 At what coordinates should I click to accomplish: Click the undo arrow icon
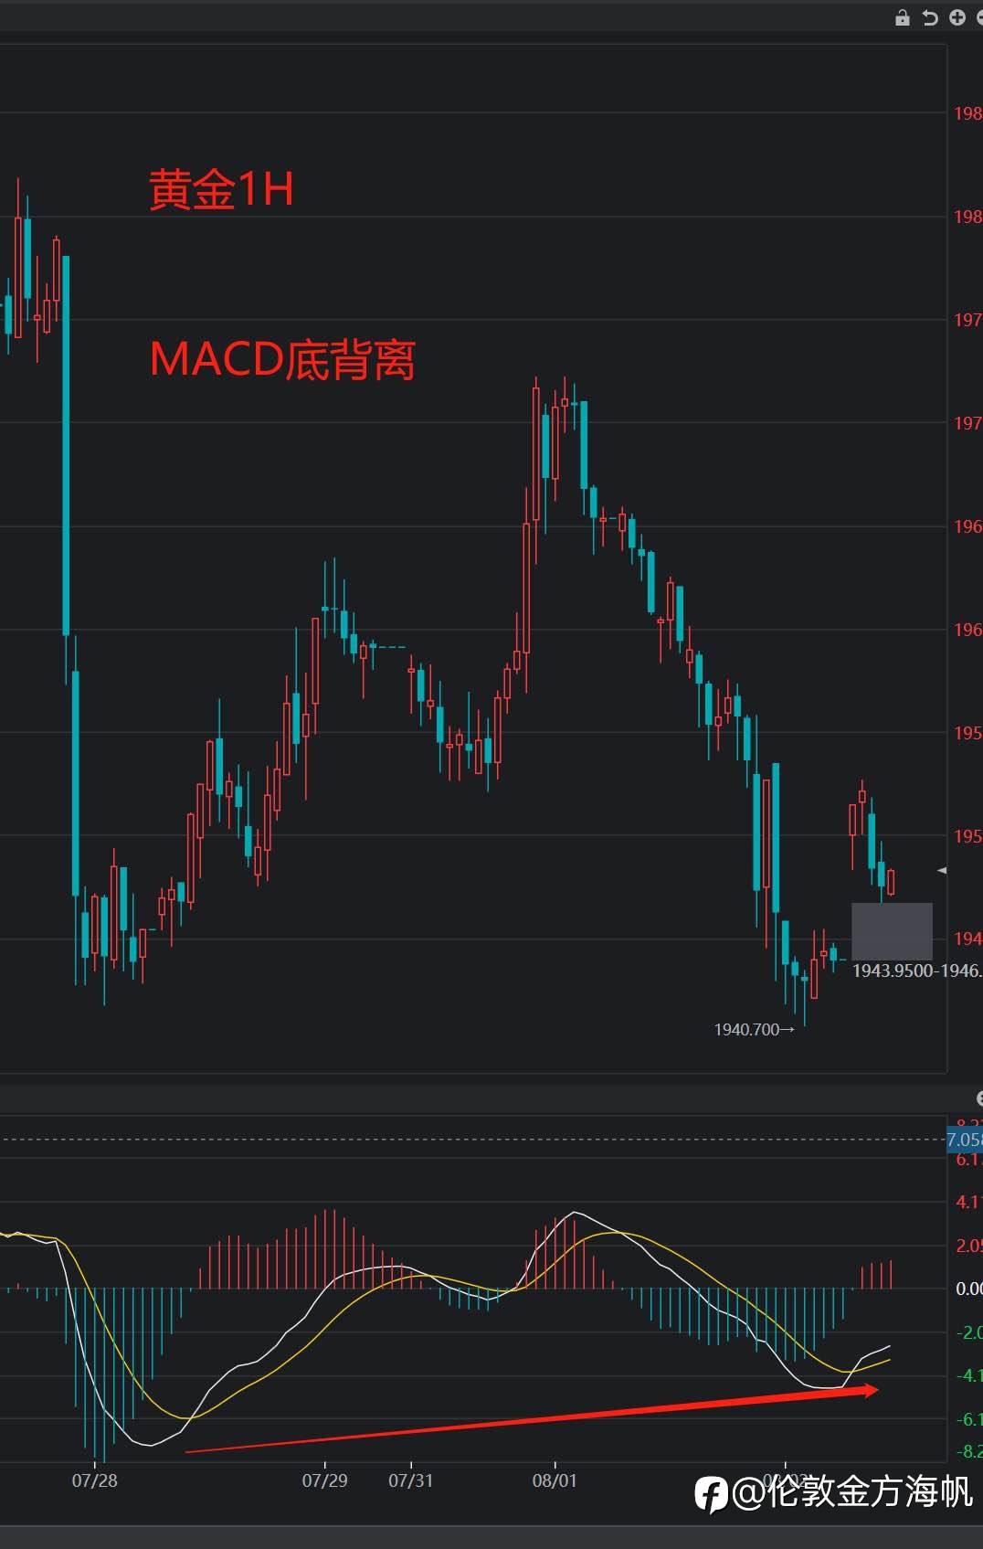coord(930,17)
